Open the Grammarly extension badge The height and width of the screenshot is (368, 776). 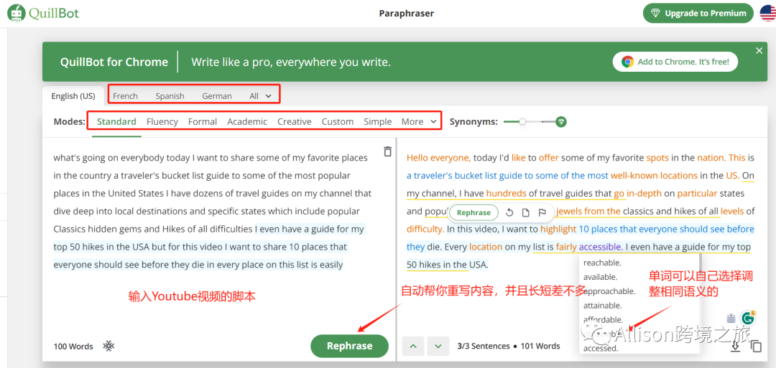tap(748, 319)
